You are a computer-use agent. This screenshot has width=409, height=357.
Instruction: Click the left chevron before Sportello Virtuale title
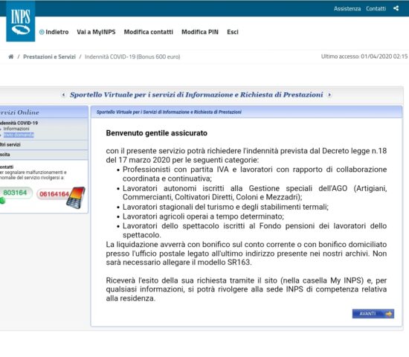[x=63, y=94]
